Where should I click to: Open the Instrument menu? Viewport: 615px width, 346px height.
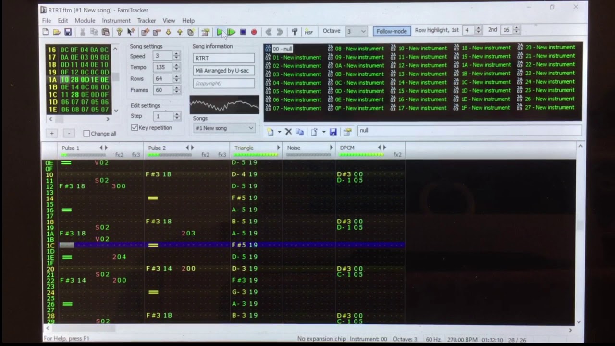[x=116, y=21]
